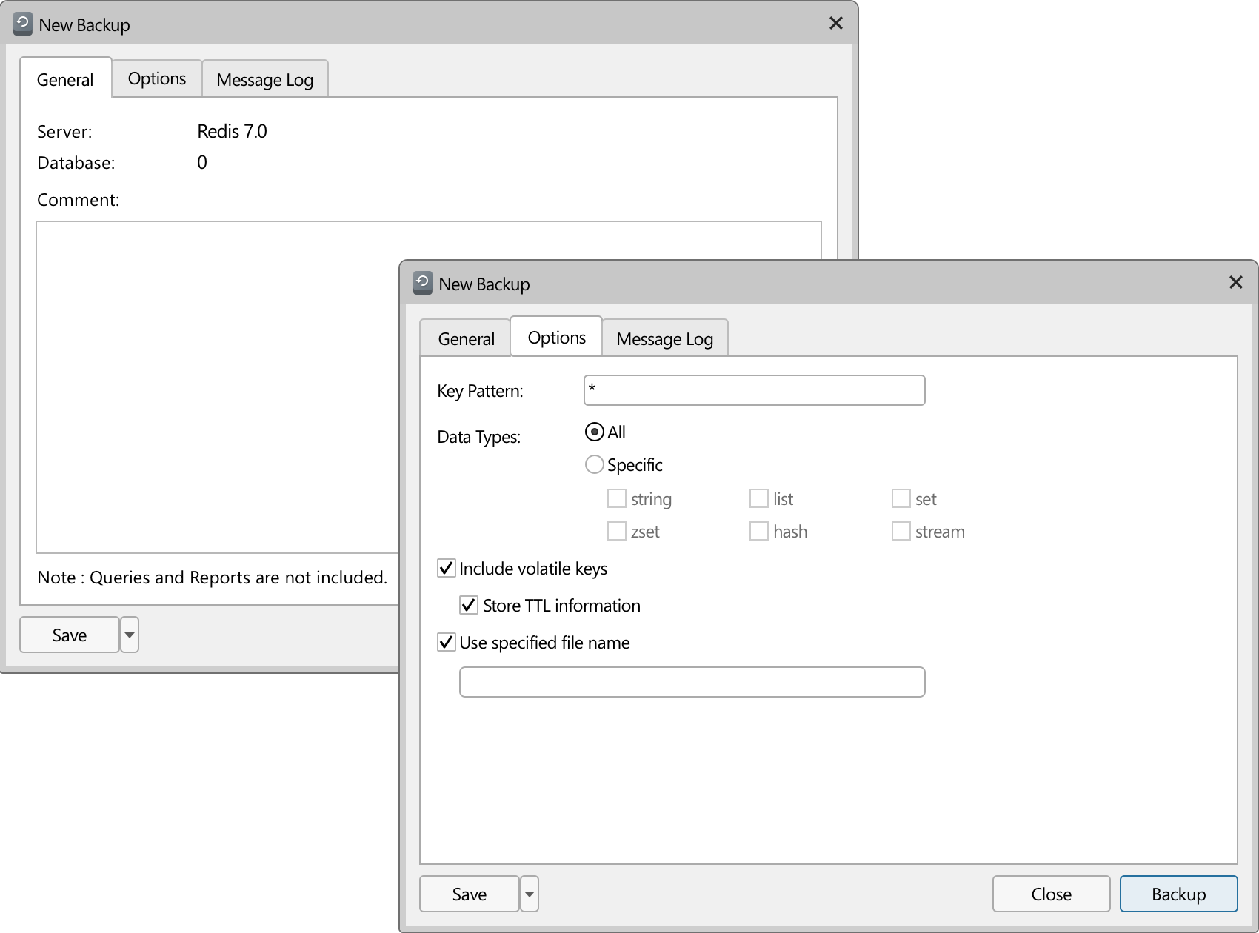Image resolution: width=1259 pixels, height=933 pixels.
Task: Click the 'Key Pattern:' label
Action: [480, 390]
